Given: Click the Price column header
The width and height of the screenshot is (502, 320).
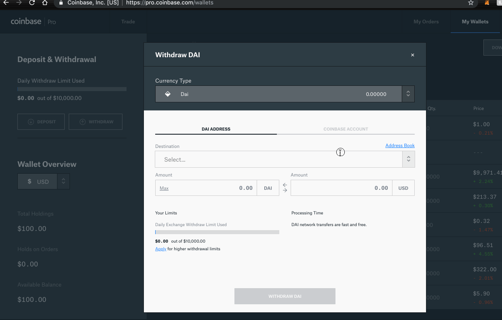Looking at the screenshot, I should [x=479, y=108].
